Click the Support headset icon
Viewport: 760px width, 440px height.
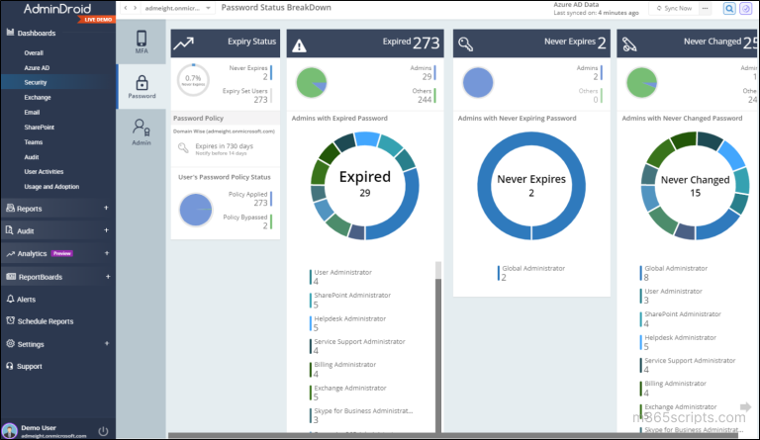coord(10,366)
